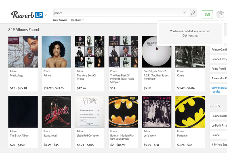Click the Little Red Corvette title

coord(88,135)
